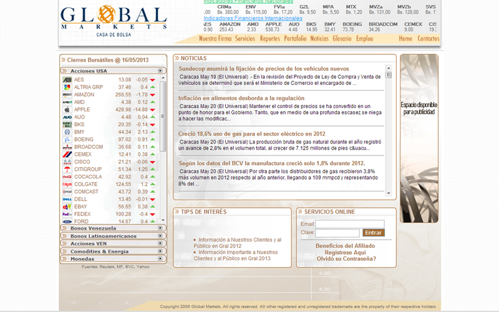Screen dimensions: 499x312
Task: Expand the Bonos Latinoamericanos section
Action: (160, 236)
